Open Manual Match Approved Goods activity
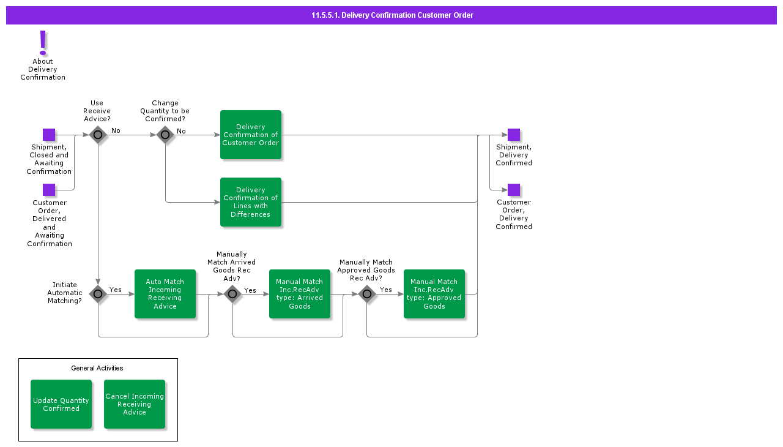The image size is (783, 447). click(x=434, y=294)
